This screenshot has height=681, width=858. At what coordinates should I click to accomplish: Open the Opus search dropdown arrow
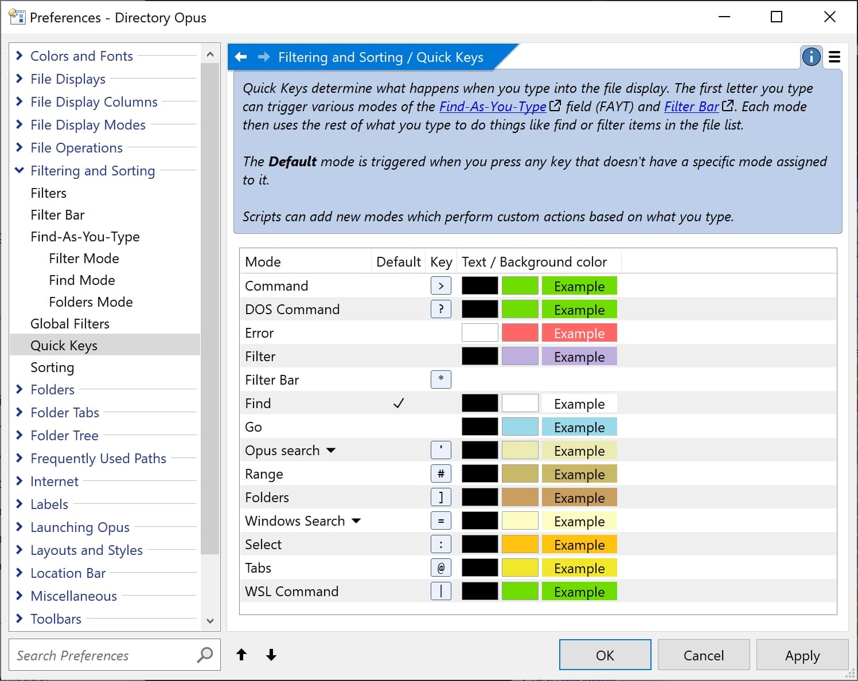point(331,451)
